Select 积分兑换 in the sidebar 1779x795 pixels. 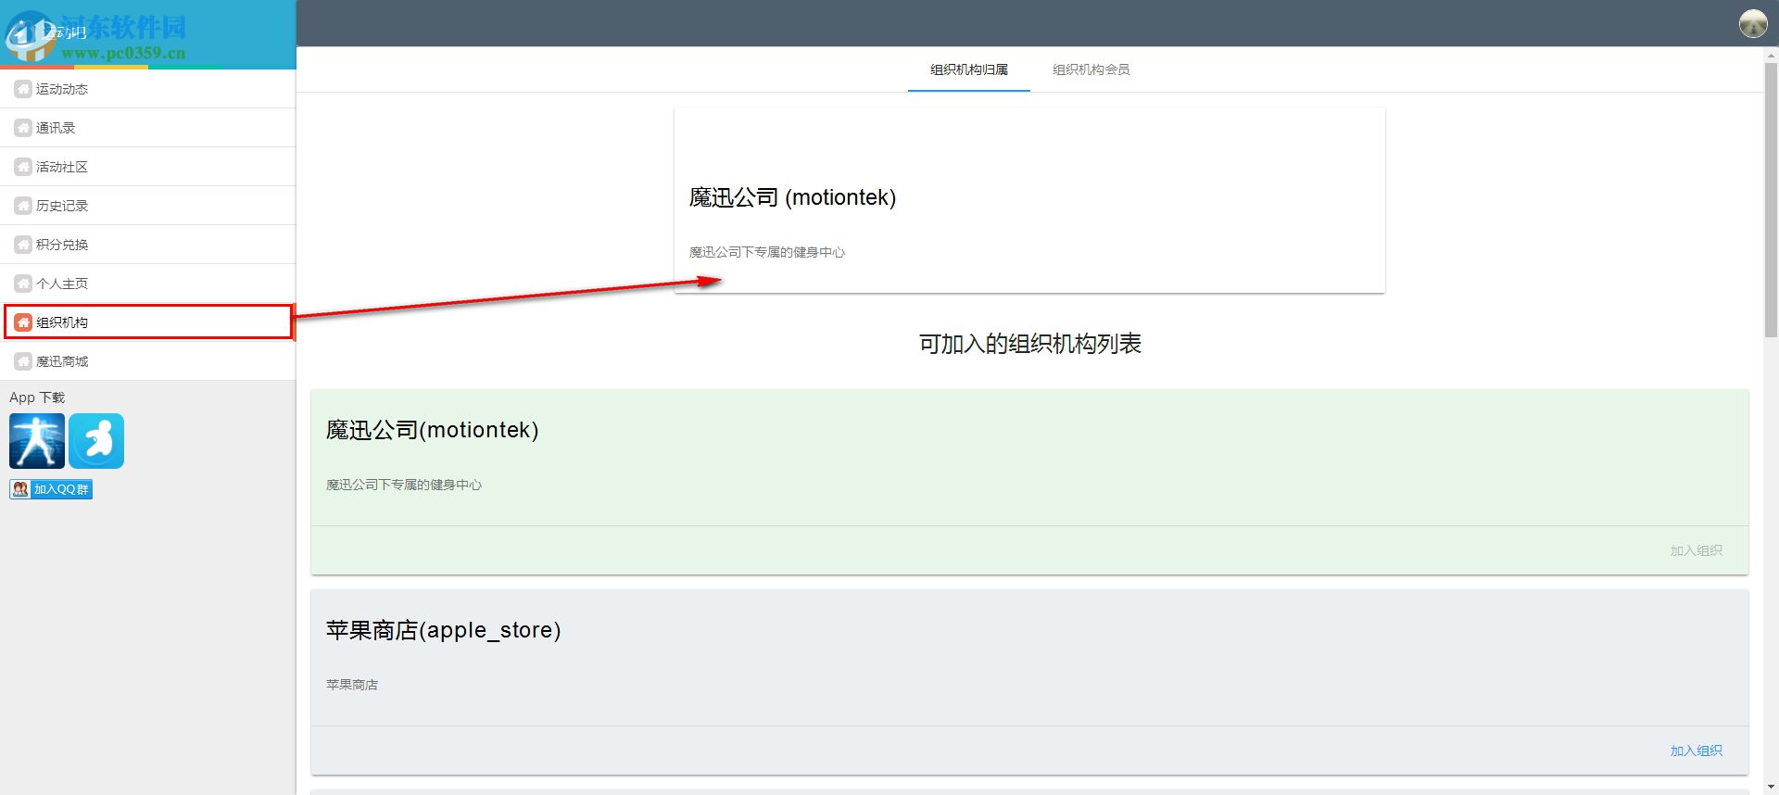pos(148,245)
